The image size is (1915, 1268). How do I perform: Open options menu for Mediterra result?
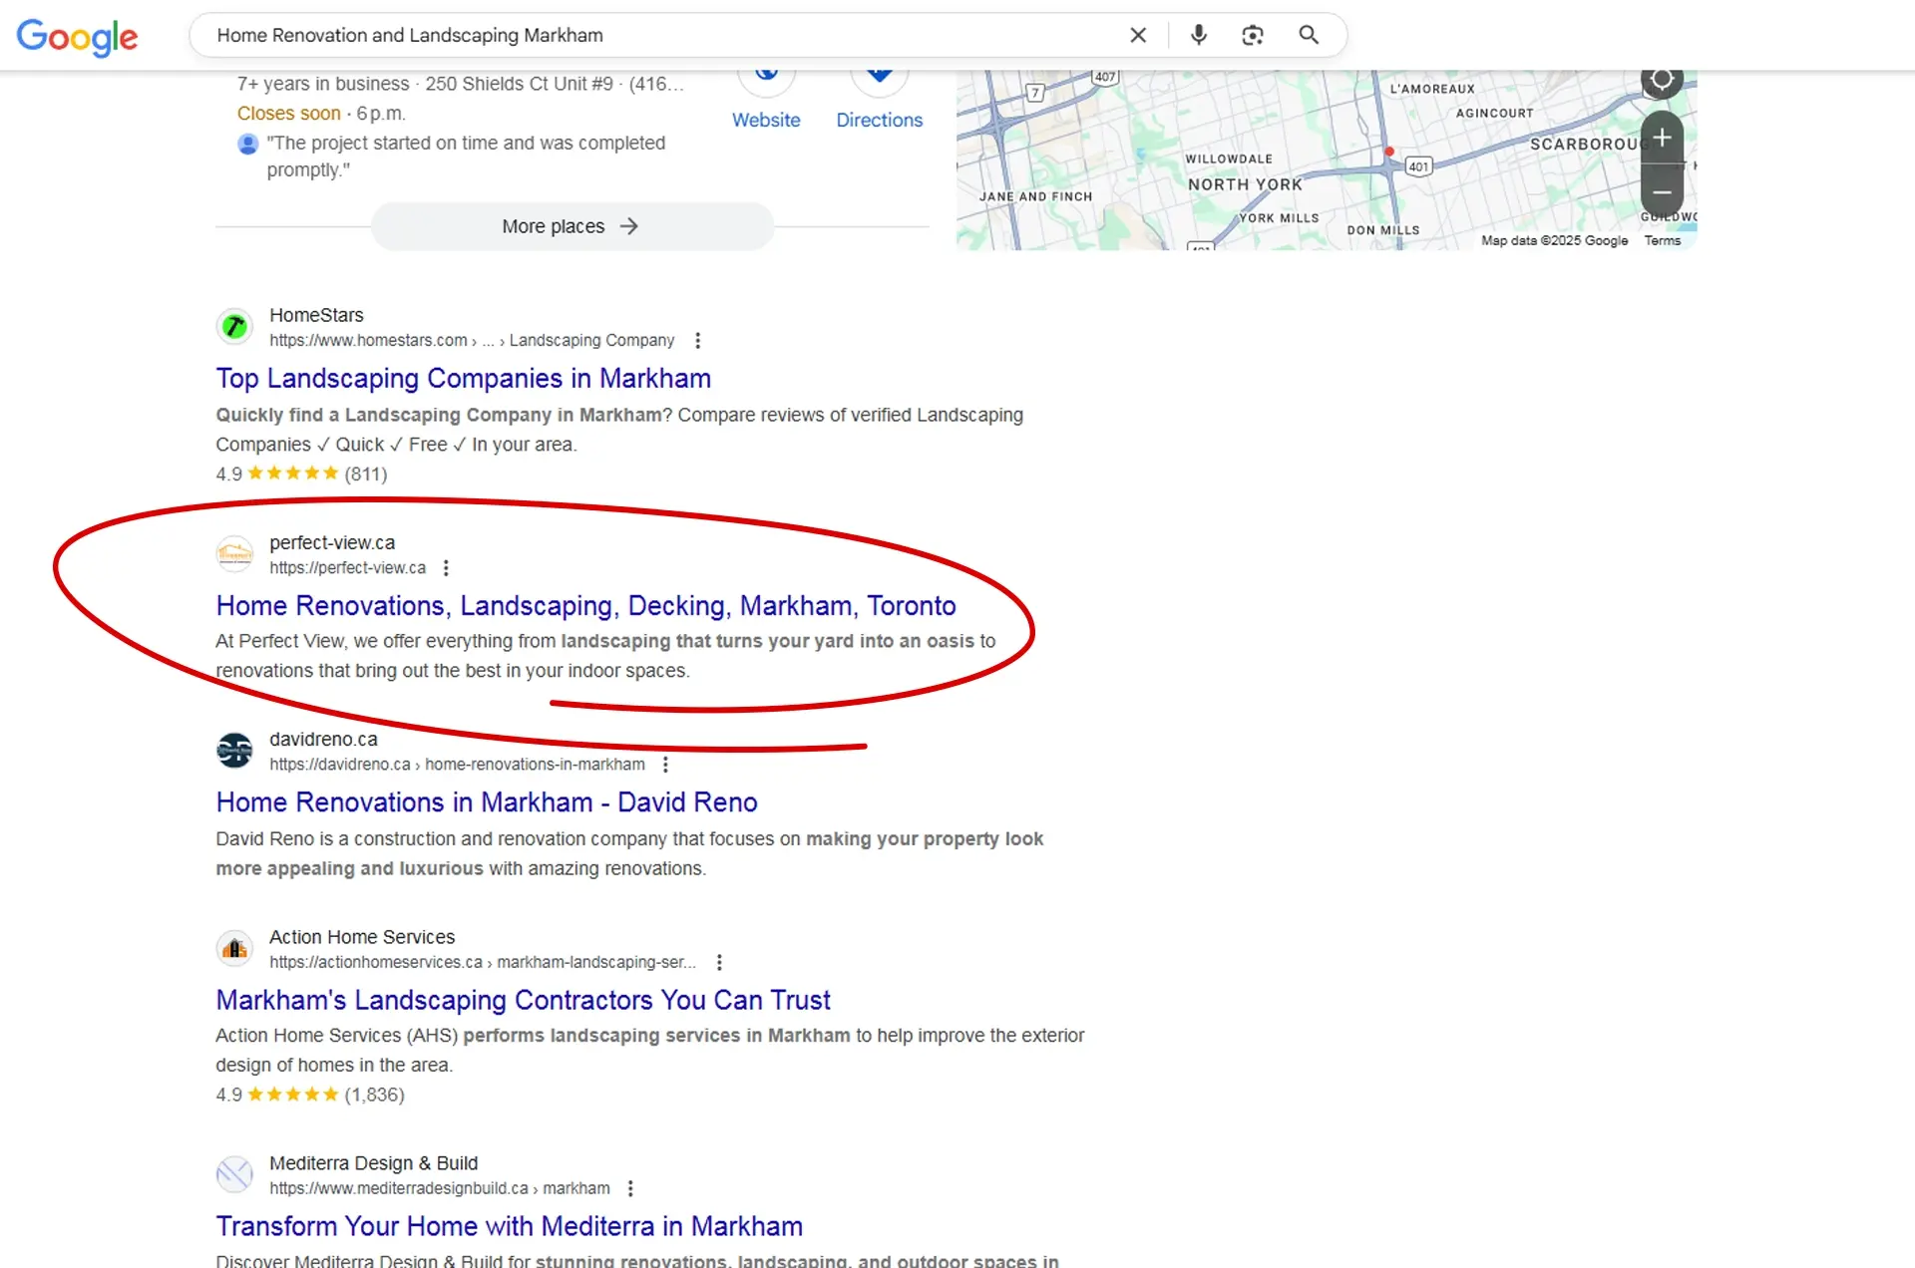(629, 1188)
